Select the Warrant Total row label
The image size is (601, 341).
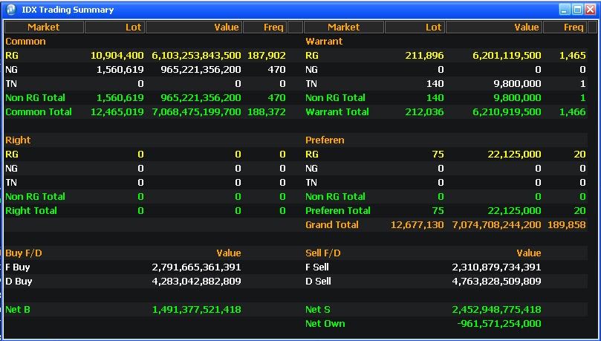coord(337,111)
